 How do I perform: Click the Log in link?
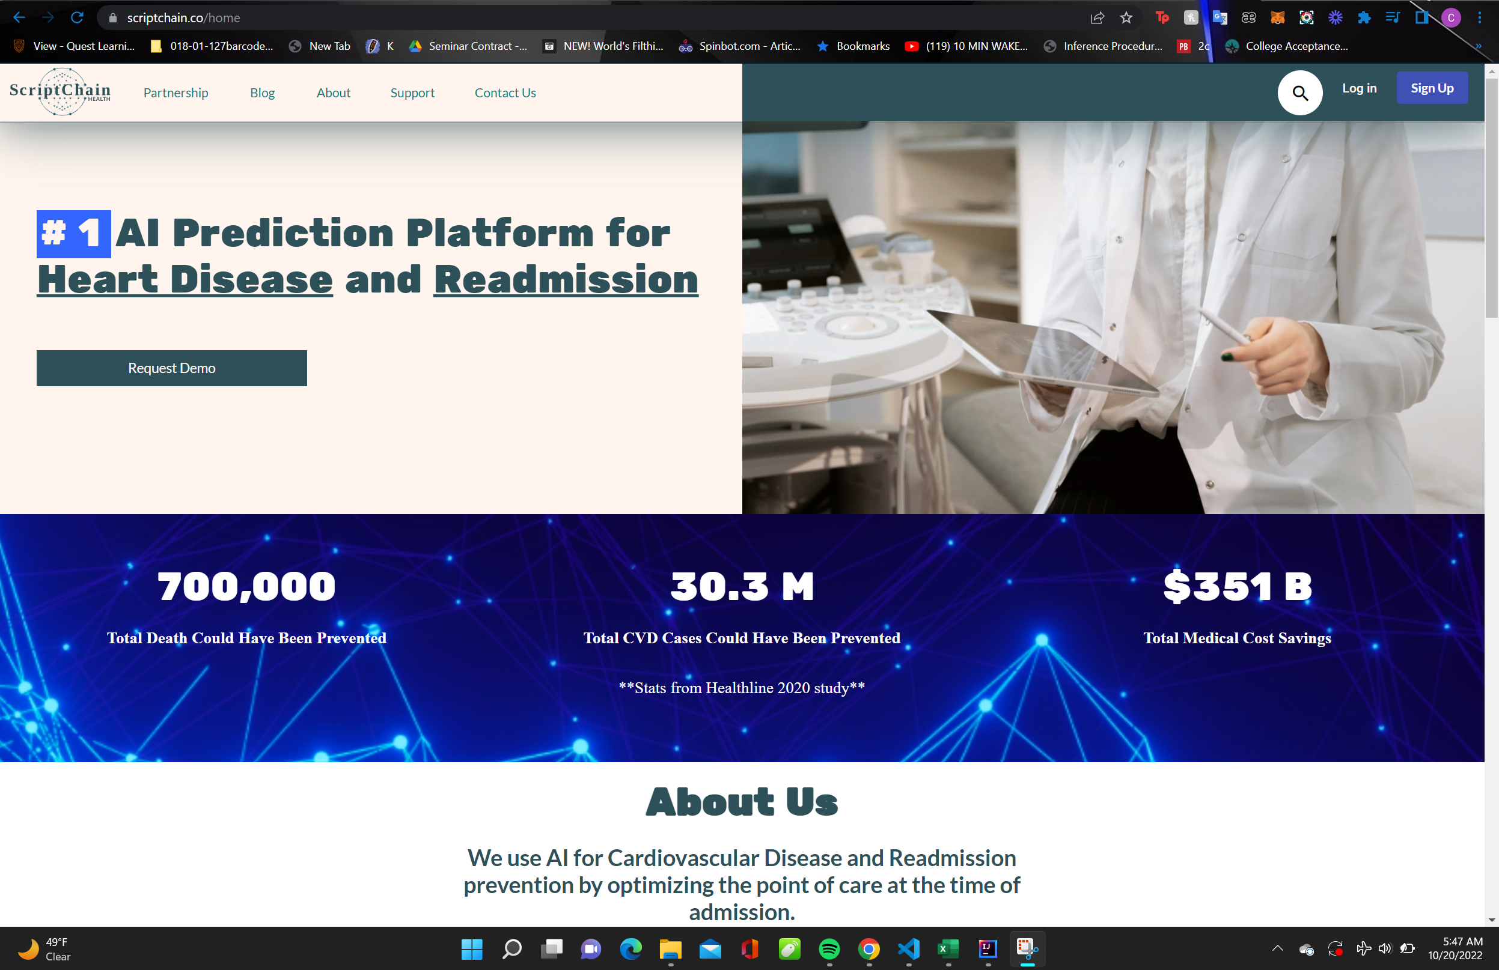point(1358,88)
